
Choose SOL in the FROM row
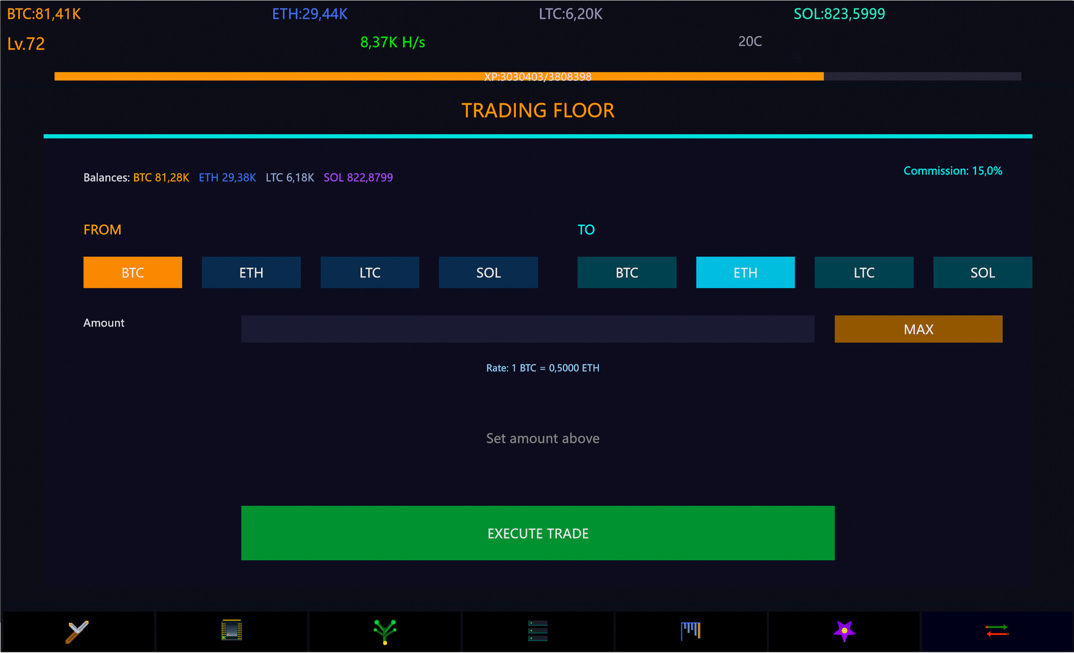(488, 273)
